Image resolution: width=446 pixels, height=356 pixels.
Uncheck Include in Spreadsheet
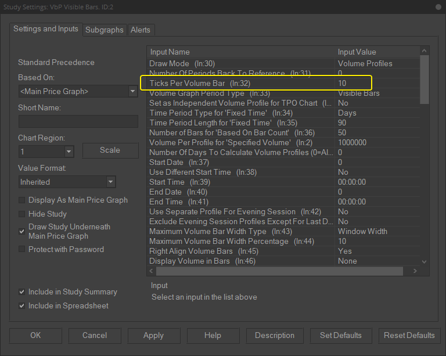[22, 305]
